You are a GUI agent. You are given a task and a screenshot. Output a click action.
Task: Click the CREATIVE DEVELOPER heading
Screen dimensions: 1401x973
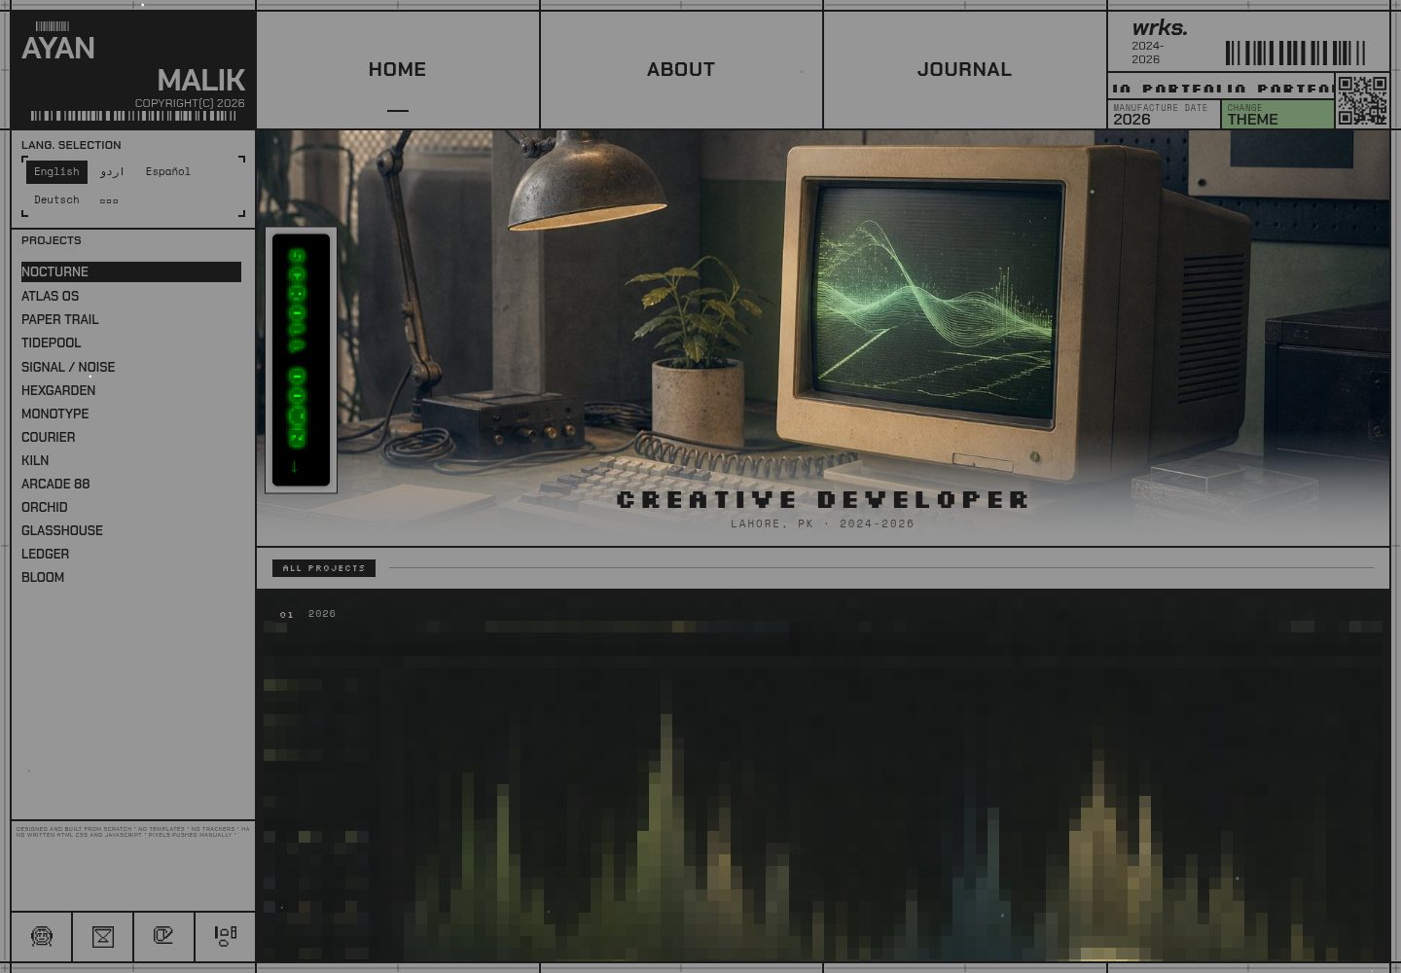(823, 500)
